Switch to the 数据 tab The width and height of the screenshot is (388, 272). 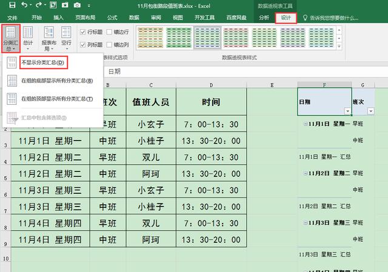click(134, 18)
